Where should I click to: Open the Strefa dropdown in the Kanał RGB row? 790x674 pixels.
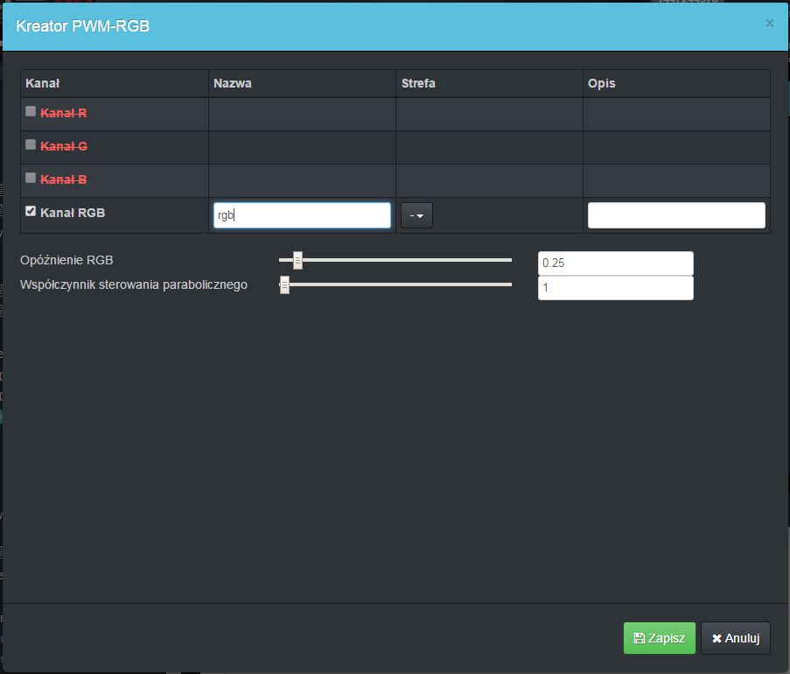point(416,215)
